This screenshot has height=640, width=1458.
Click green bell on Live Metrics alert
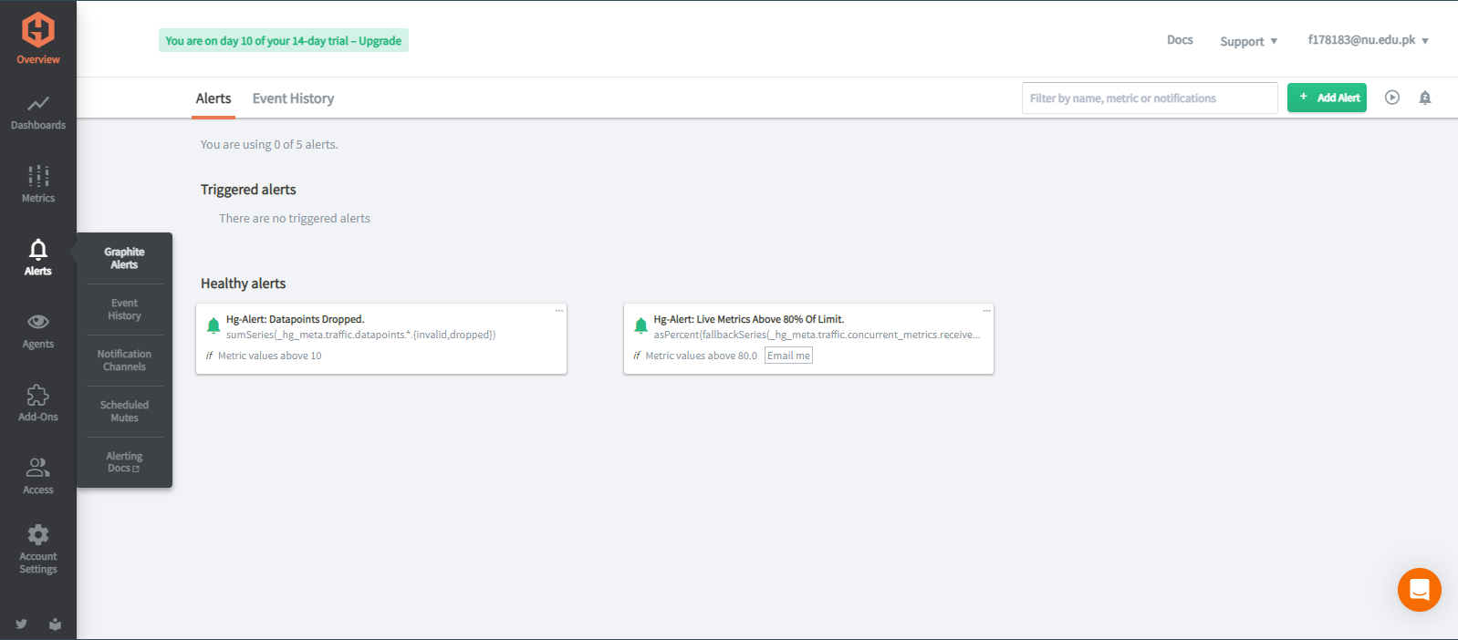pyautogui.click(x=640, y=325)
